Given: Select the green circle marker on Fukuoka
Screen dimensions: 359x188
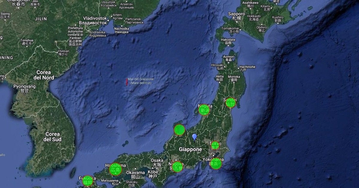Looking at the screenshot, I should (88, 181).
